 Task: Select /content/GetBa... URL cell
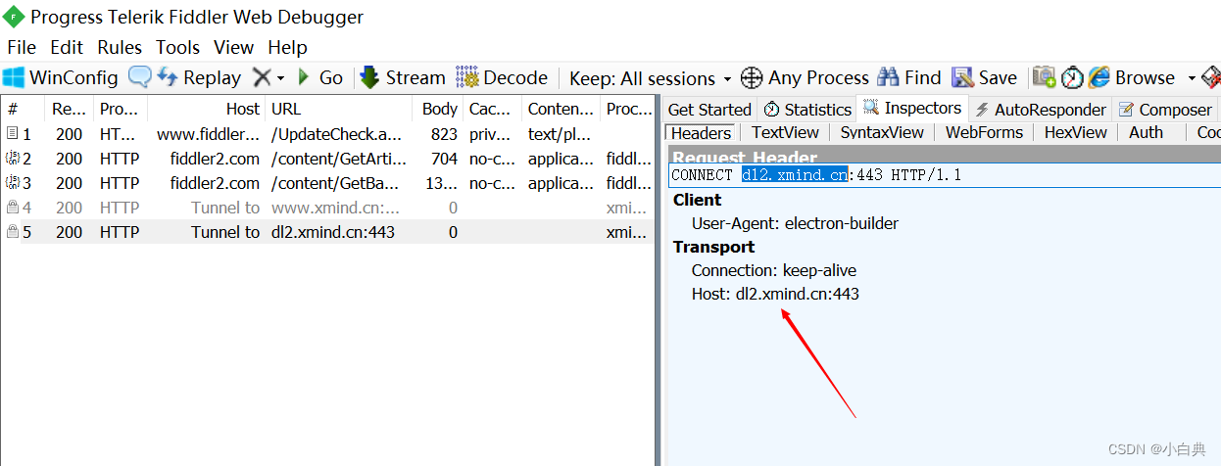(x=333, y=183)
